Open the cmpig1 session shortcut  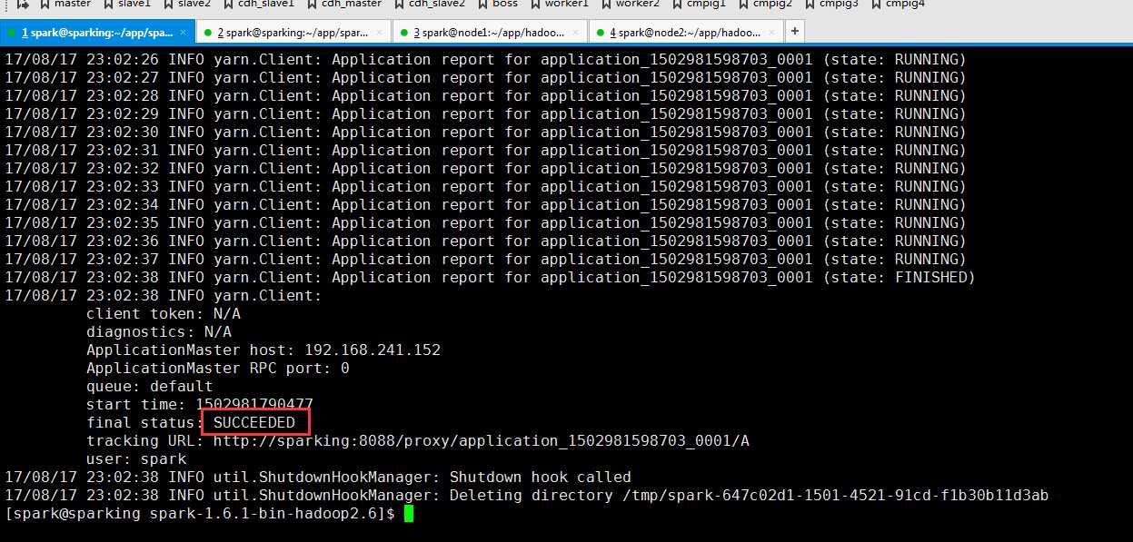699,4
